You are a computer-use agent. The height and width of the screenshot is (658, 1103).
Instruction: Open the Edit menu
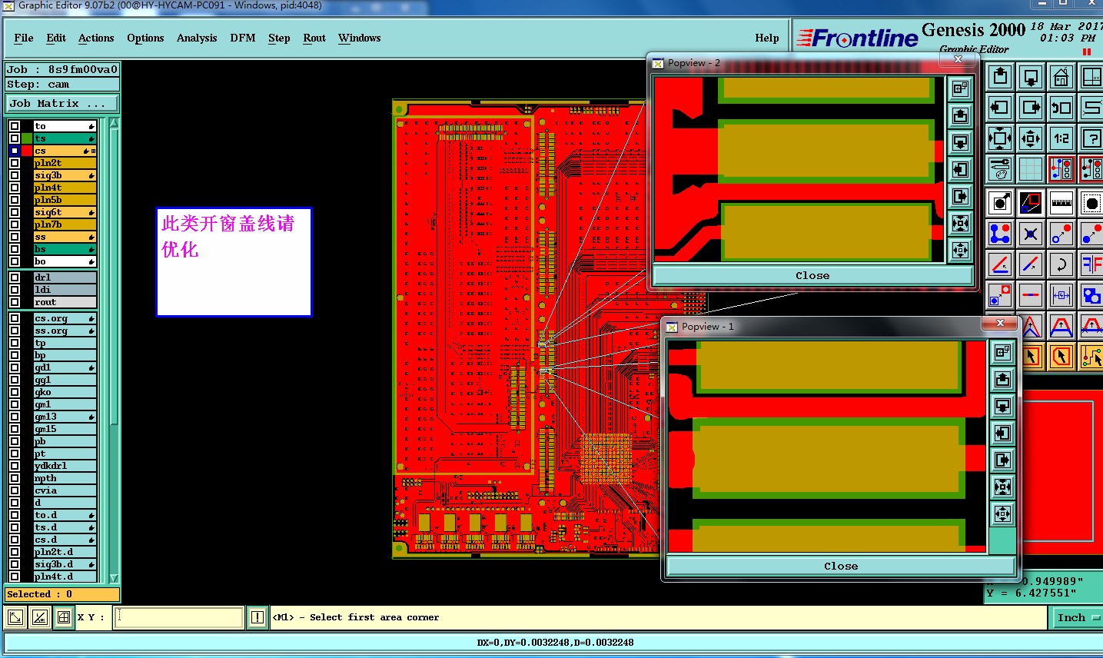[x=56, y=38]
